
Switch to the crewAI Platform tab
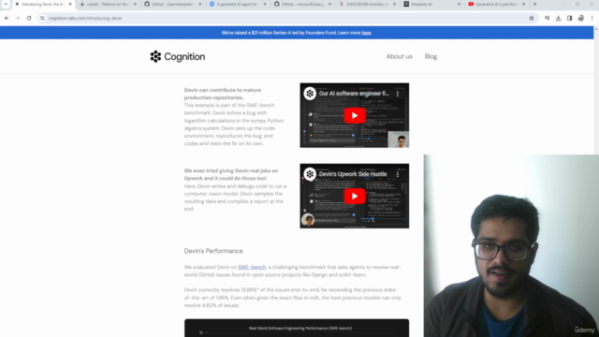(107, 4)
